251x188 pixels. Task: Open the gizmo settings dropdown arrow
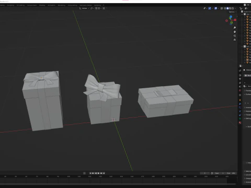[x=212, y=8]
